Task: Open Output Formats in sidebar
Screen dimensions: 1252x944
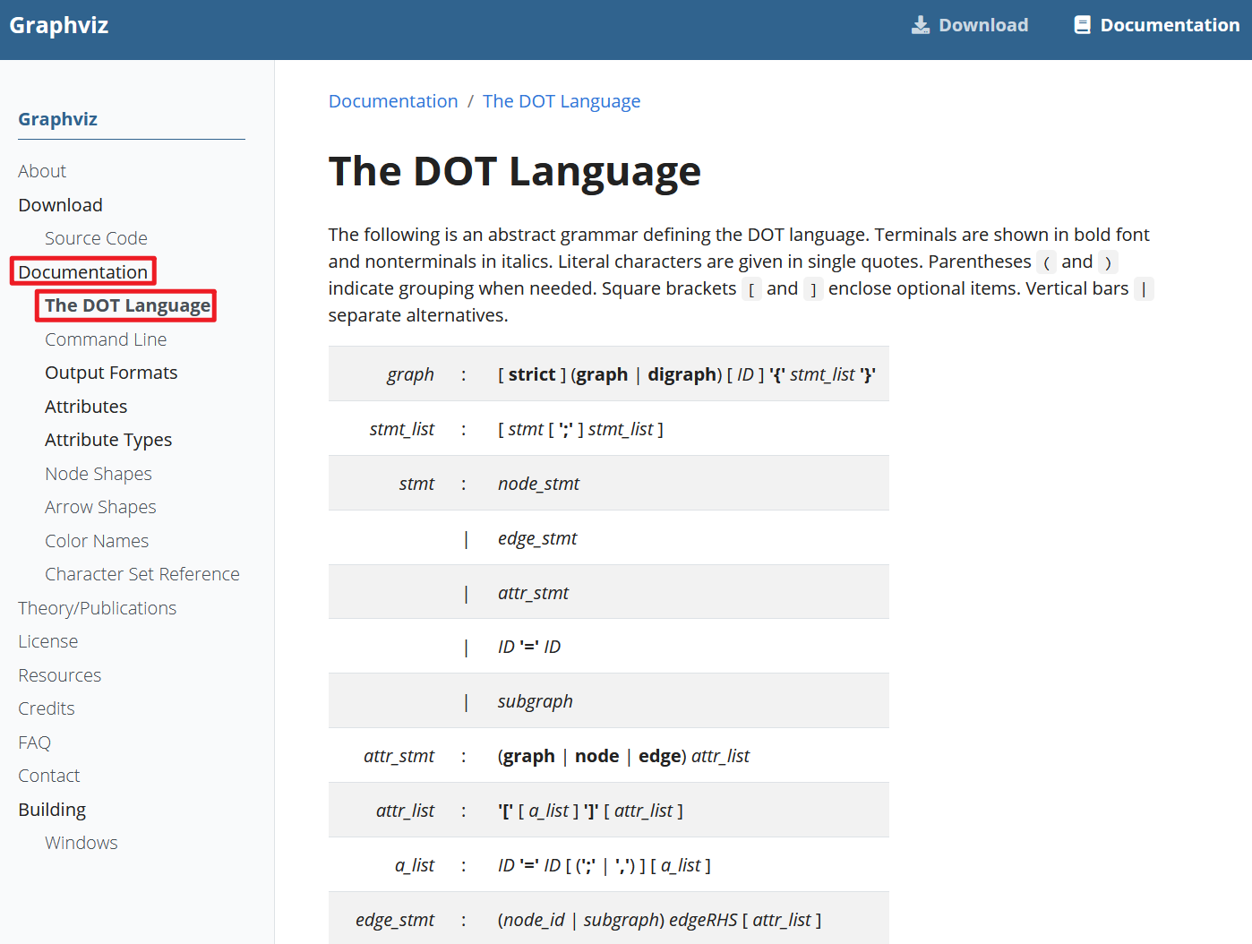Action: (x=111, y=373)
